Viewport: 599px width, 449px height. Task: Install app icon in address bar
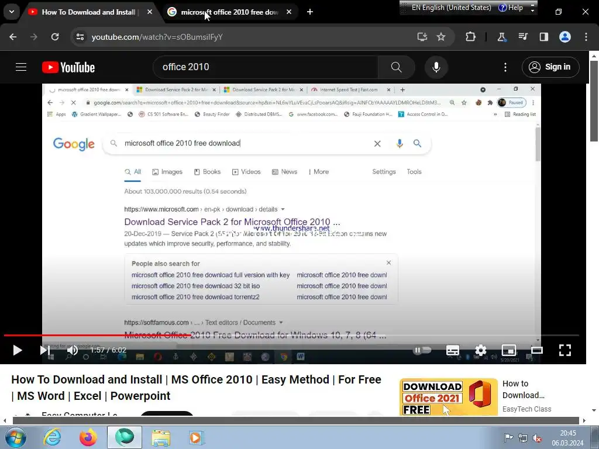point(422,37)
